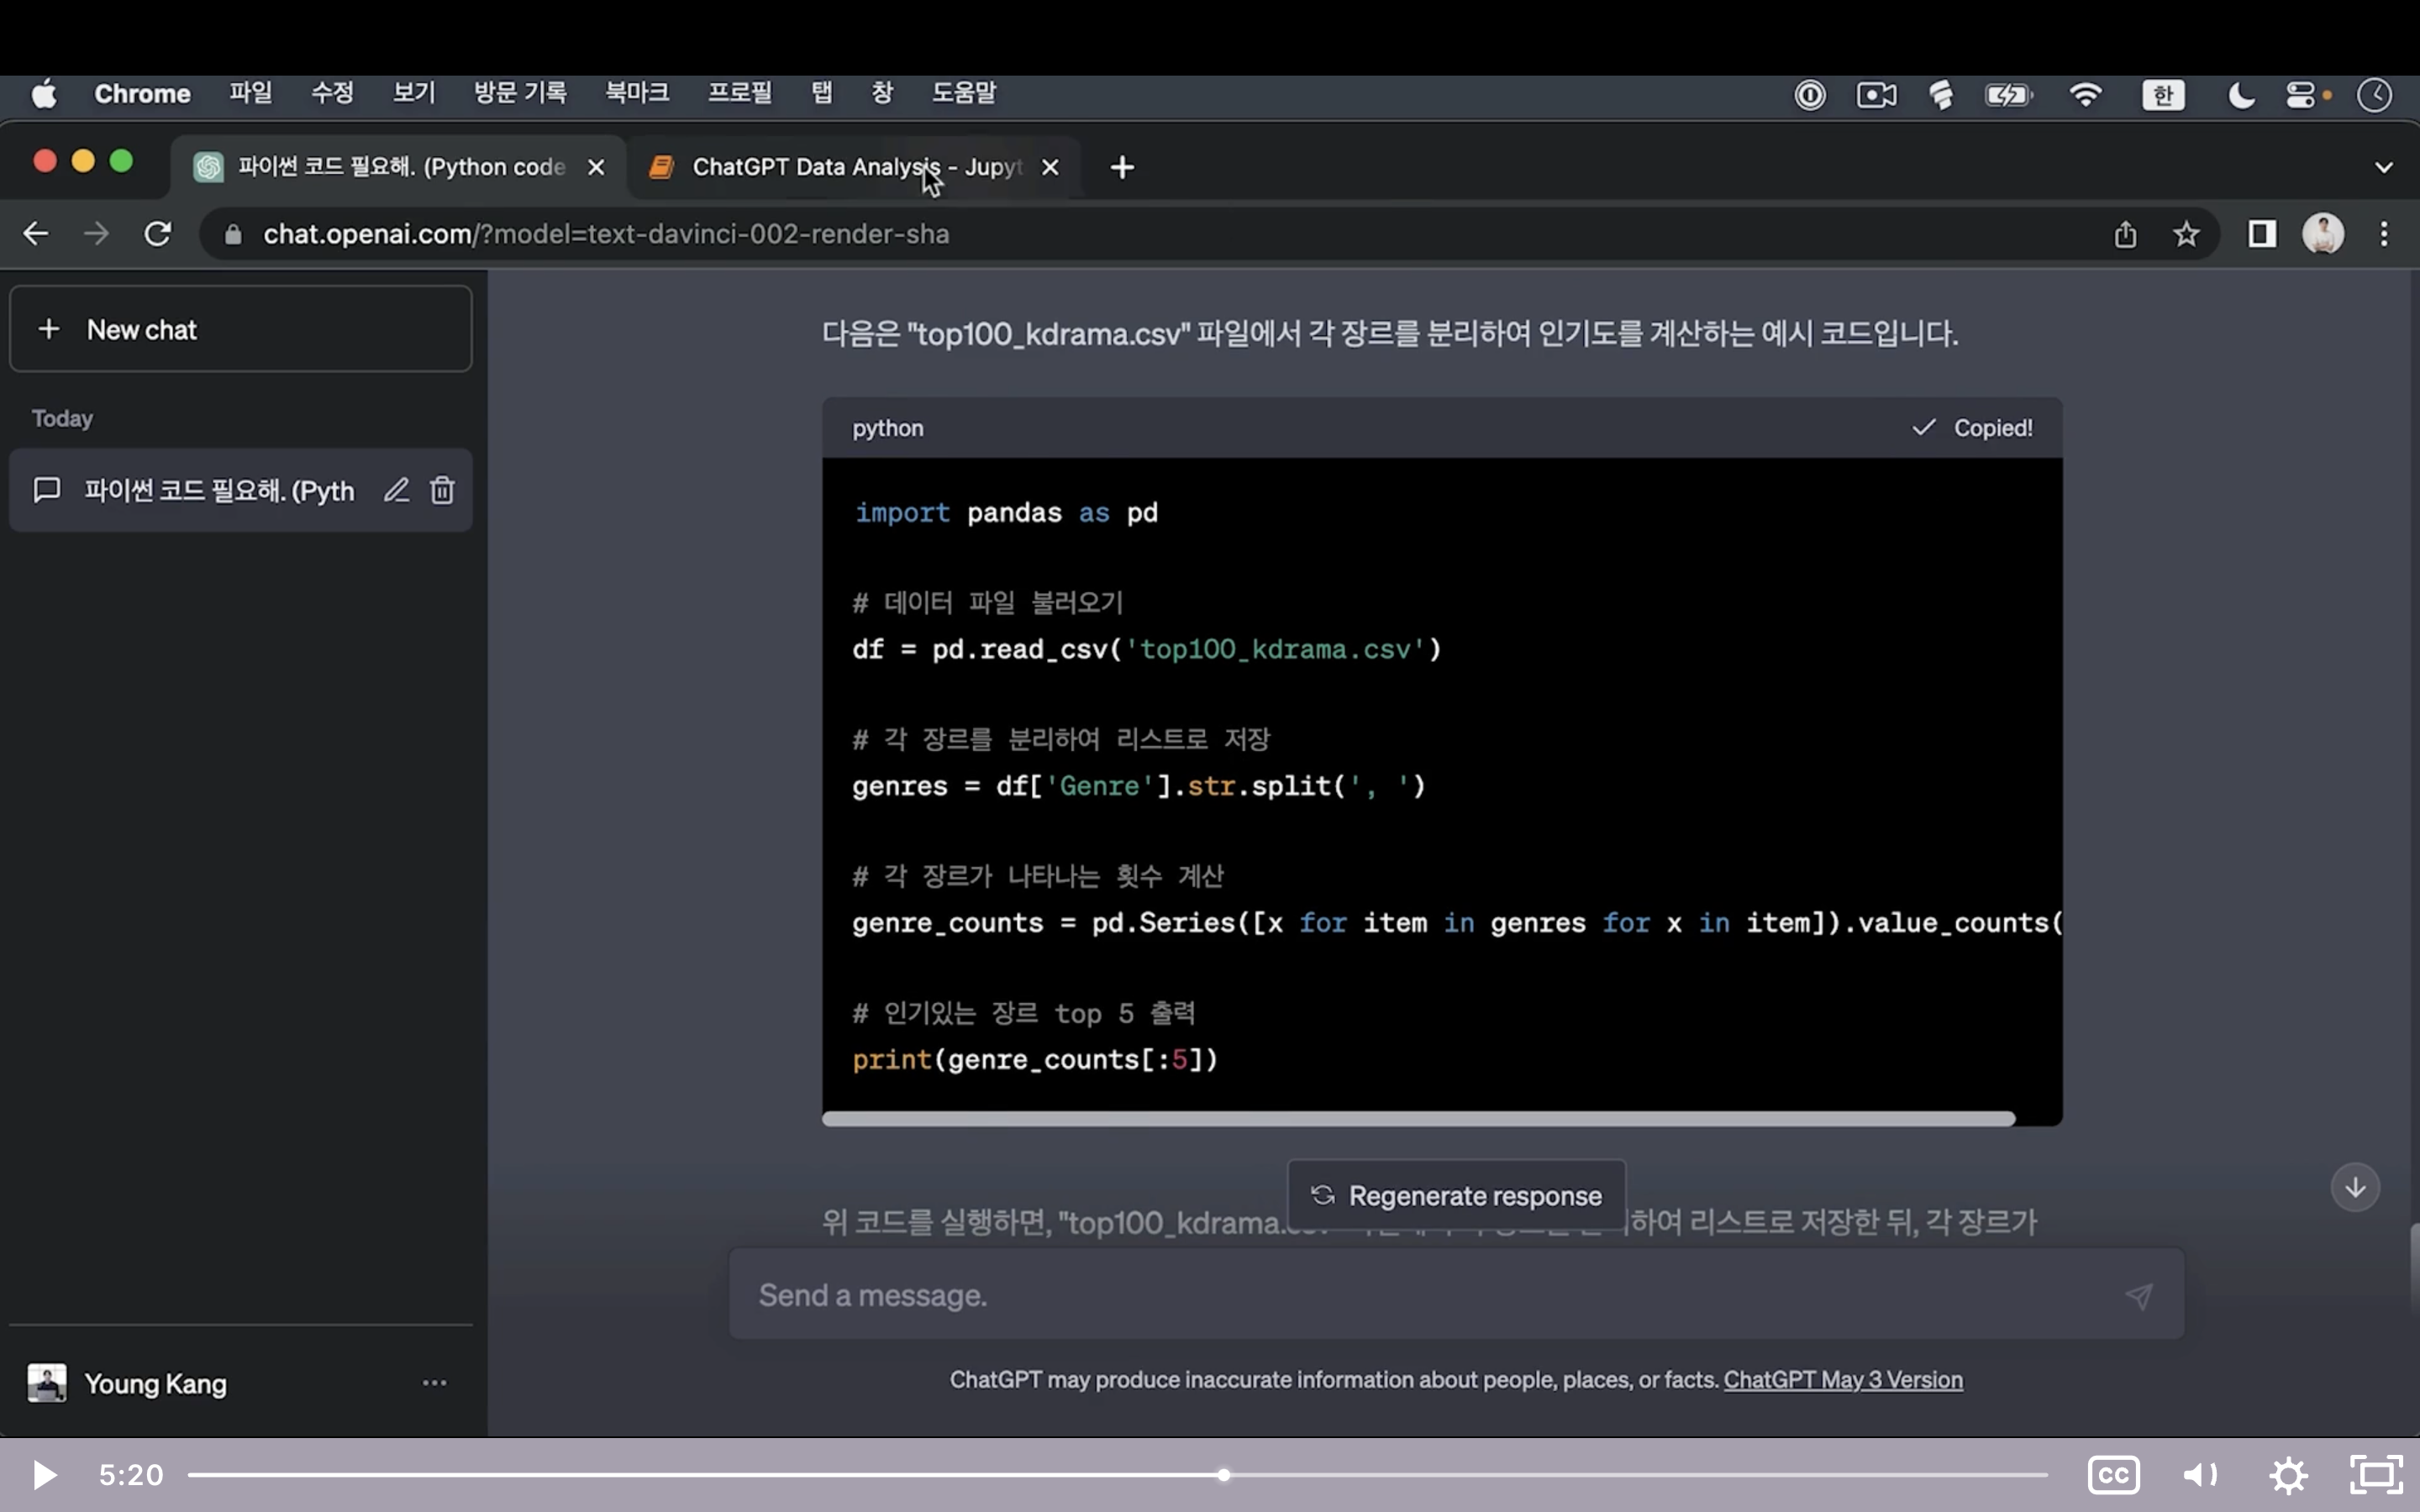Click the scroll-to-bottom arrow icon
The image size is (2420, 1512).
point(2356,1187)
